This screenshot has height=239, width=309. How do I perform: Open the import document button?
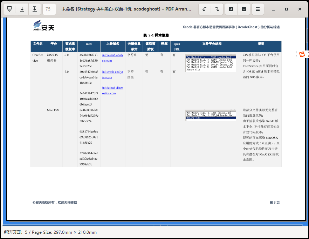pos(9,9)
